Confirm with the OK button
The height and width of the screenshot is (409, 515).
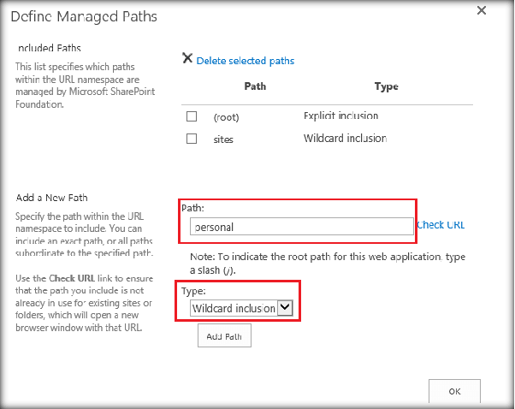click(454, 390)
